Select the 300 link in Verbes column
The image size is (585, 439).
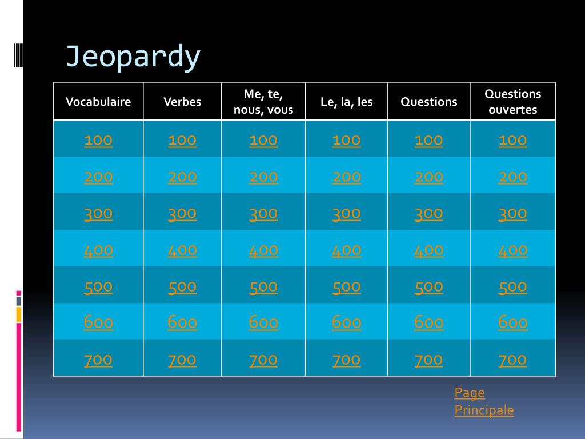[182, 214]
